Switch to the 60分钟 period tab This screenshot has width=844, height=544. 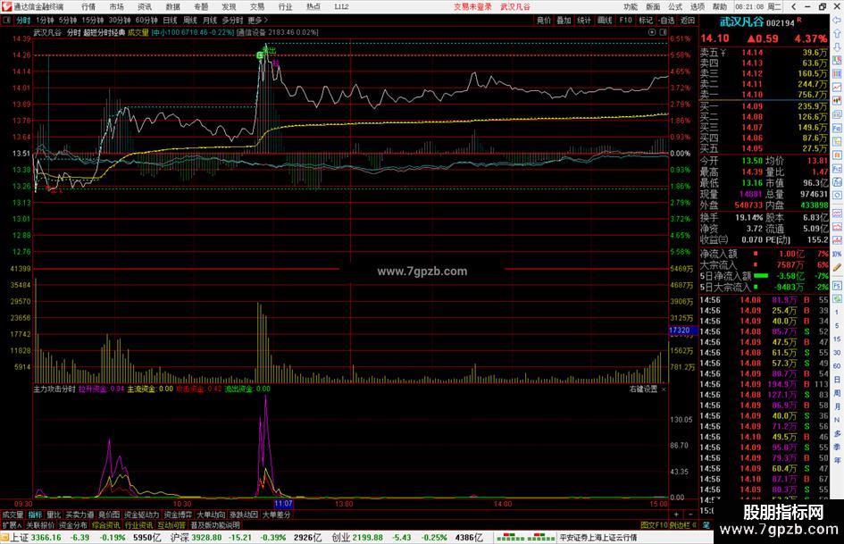[146, 21]
